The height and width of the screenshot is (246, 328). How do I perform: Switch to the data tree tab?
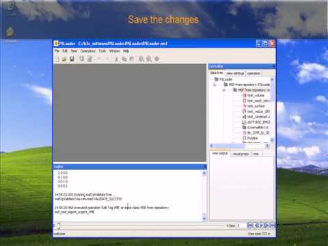(x=217, y=72)
